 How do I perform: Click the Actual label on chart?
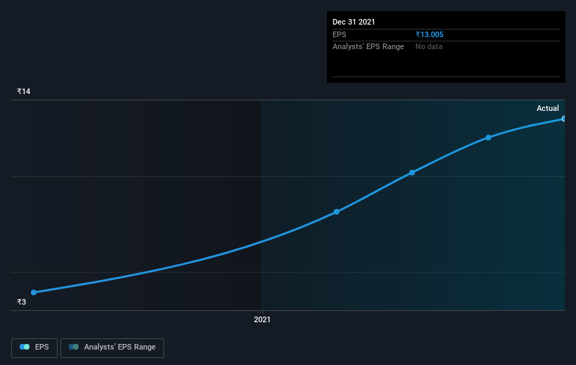pos(547,108)
